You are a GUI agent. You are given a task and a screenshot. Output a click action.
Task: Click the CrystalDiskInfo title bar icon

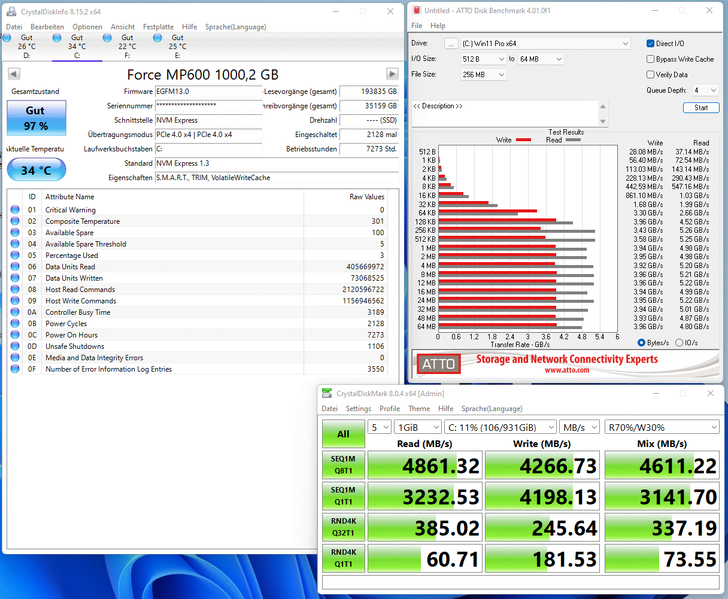click(11, 11)
